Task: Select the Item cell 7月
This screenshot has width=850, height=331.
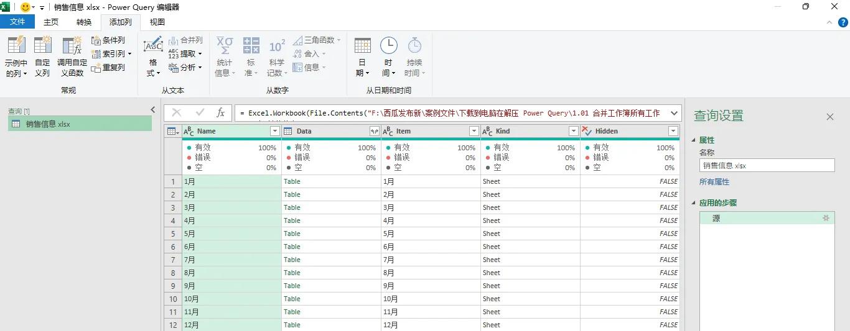Action: (x=431, y=260)
